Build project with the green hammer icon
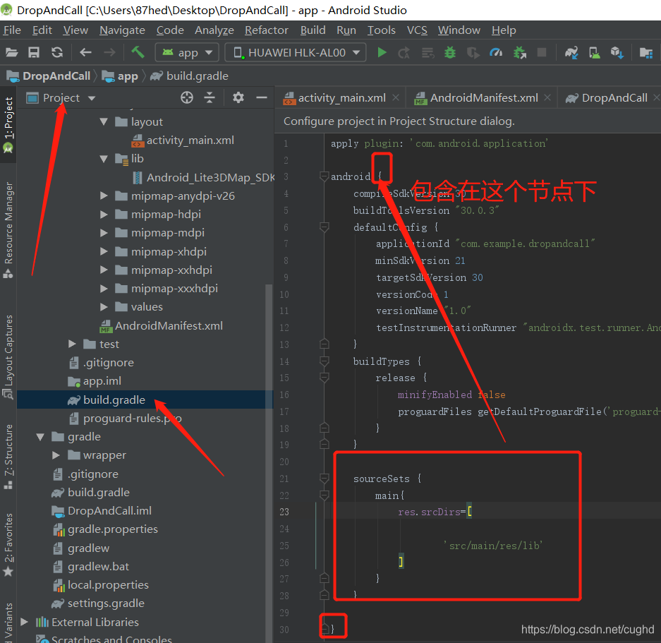 138,52
